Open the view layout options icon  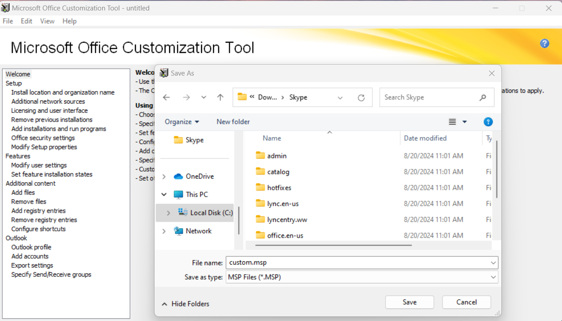pyautogui.click(x=453, y=122)
